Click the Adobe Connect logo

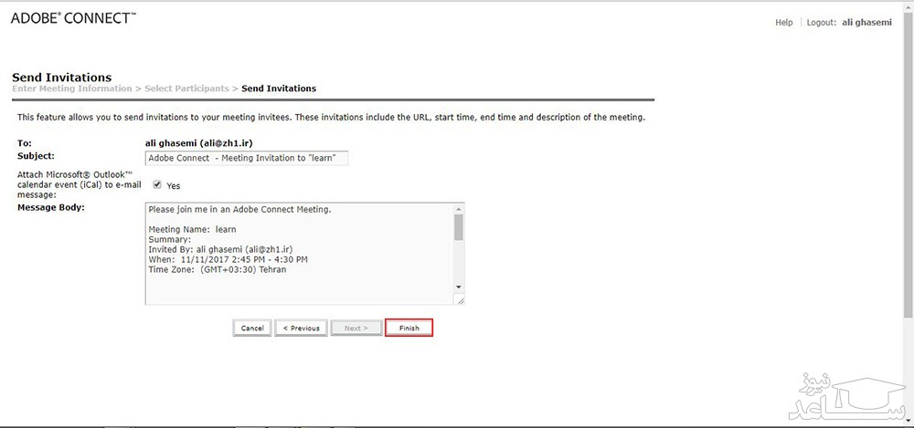click(73, 18)
